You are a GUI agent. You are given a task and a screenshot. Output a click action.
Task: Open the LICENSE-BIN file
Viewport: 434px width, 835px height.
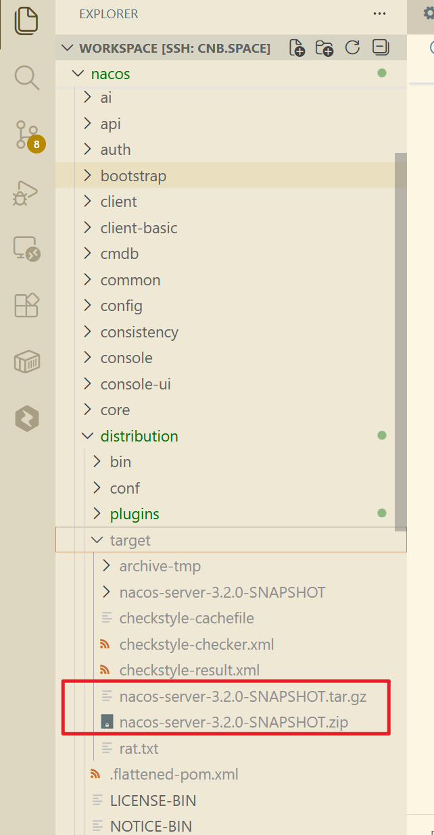pyautogui.click(x=231, y=801)
